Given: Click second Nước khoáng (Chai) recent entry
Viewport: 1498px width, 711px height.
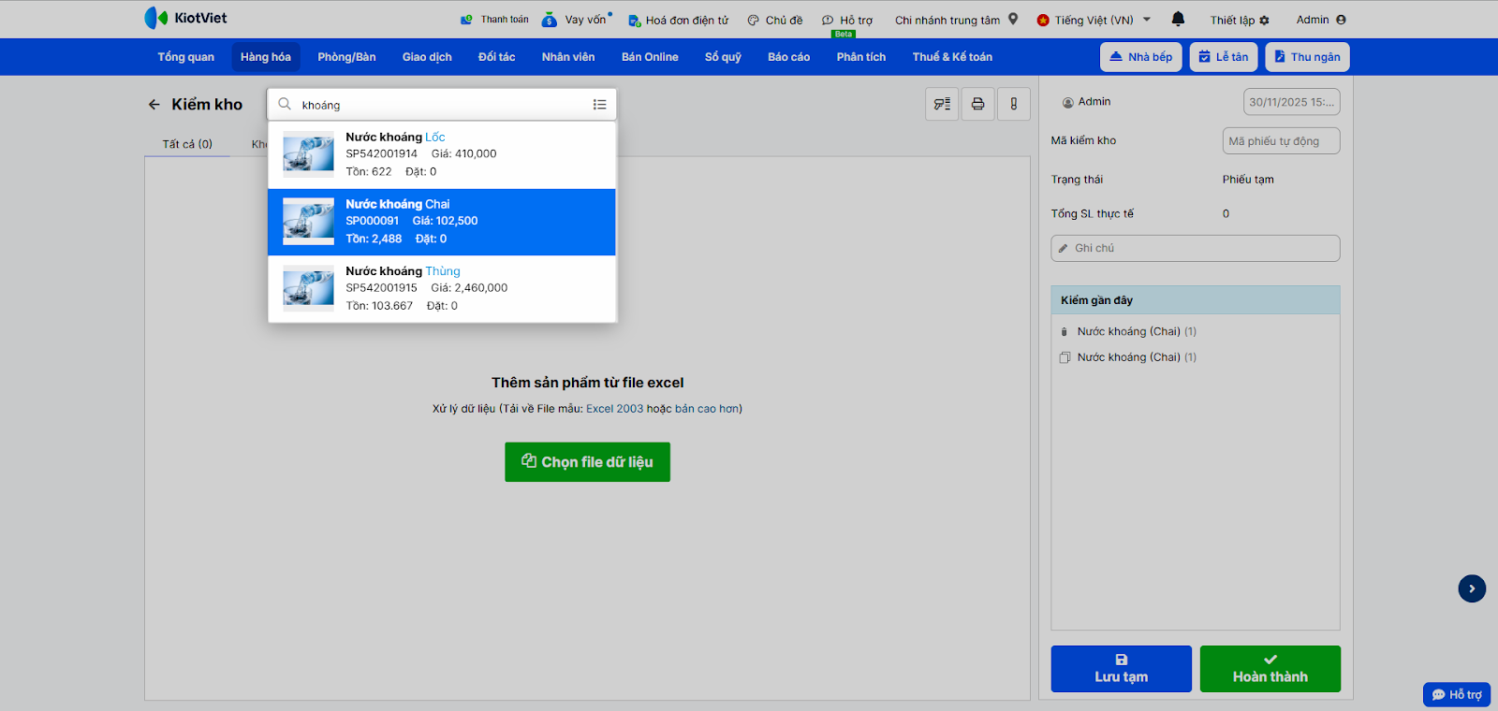Looking at the screenshot, I should 1137,357.
